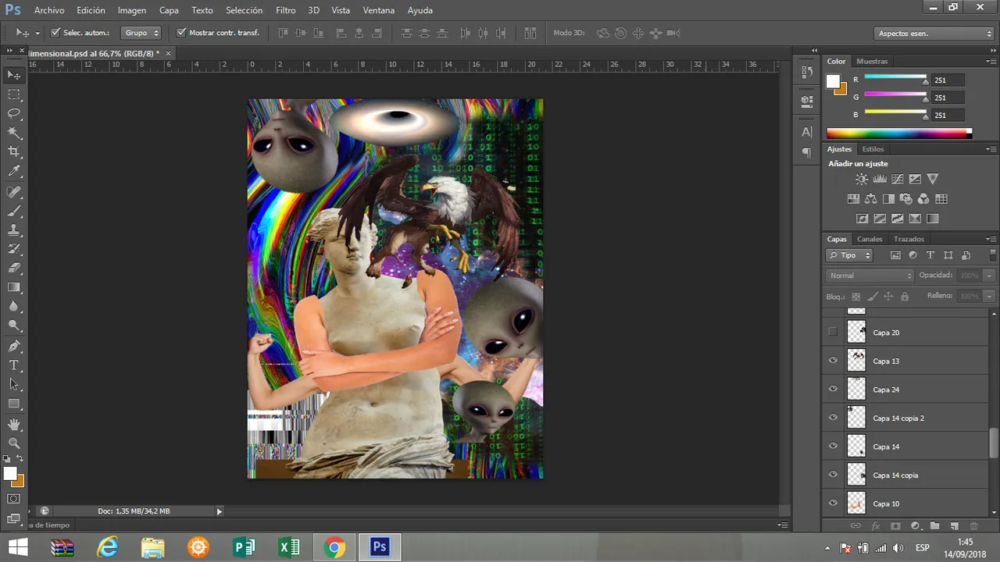Toggle Quick Mask mode
The height and width of the screenshot is (562, 1000).
14,499
